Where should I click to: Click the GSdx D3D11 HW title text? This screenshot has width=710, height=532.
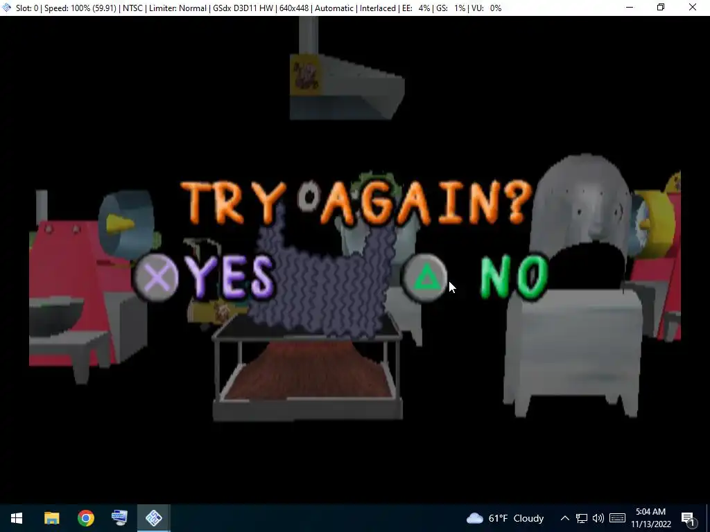coord(243,8)
